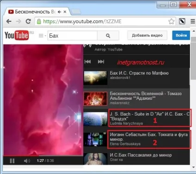Viewport: 196px width, 174px height.
Task: Open channel Elena Gertsuskaya
Action: tap(125, 144)
